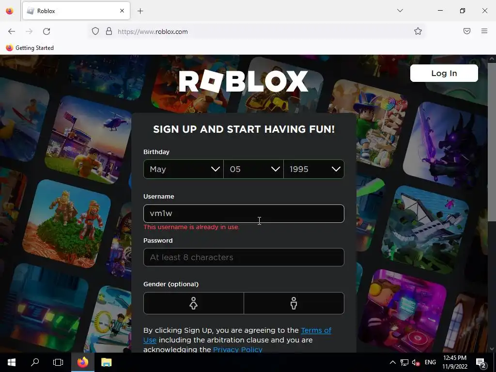Viewport: 496px width, 372px height.
Task: Open network status tray icon
Action: click(404, 362)
